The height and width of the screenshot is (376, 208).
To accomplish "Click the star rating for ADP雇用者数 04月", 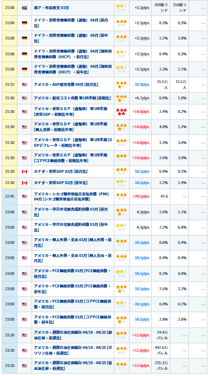I will 121,85.
